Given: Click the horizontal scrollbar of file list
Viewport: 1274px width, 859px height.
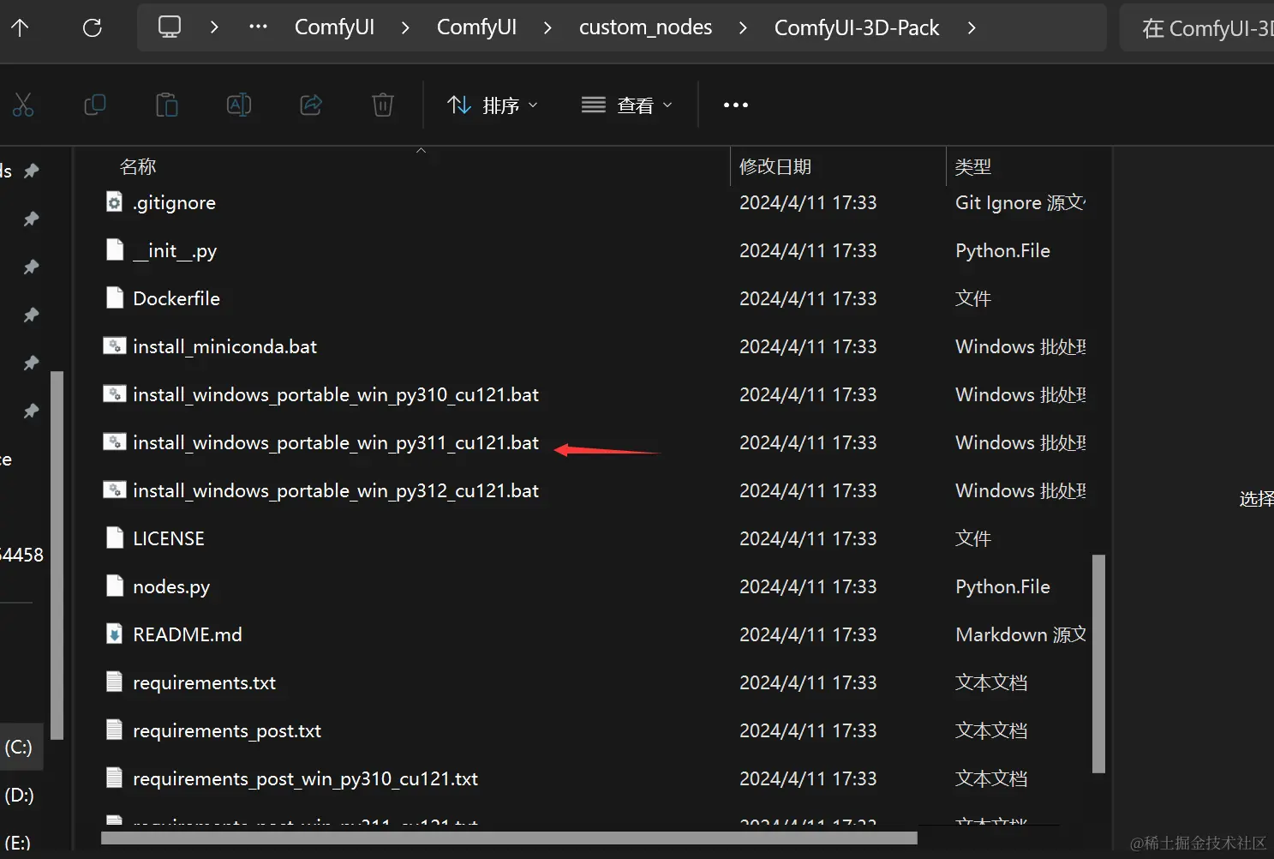Looking at the screenshot, I should pos(509,838).
